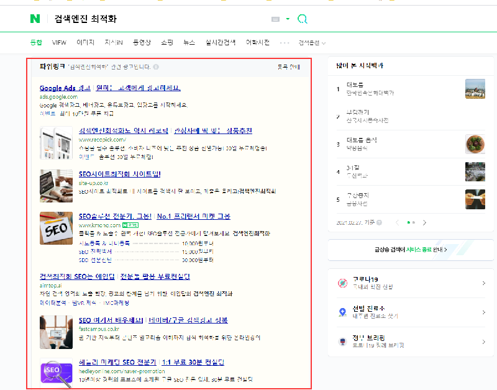
Task: Open the 검색옵션 dropdown
Action: coord(312,43)
